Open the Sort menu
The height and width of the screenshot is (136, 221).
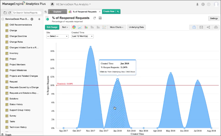[65, 27]
